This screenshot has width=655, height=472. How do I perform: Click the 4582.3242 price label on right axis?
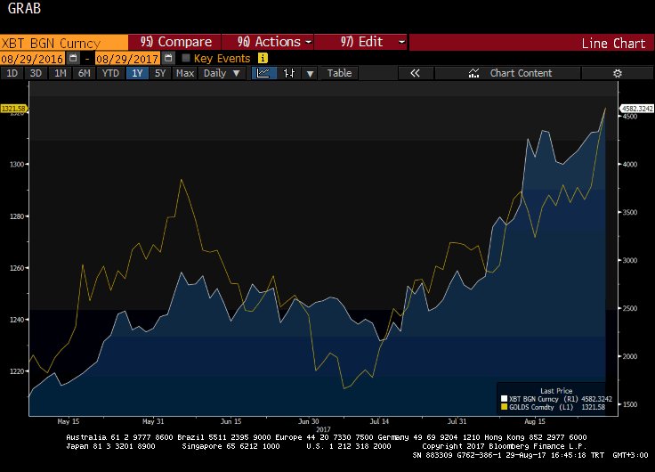click(x=636, y=109)
